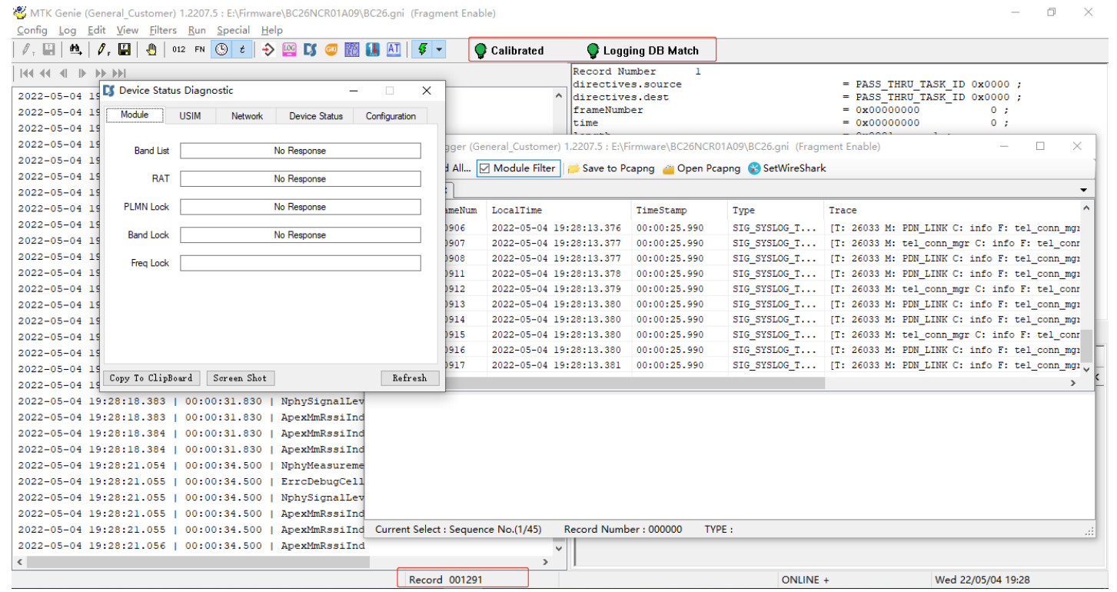The width and height of the screenshot is (1117, 592).
Task: Expand the tab list dropdown arrow in logger
Action: (1084, 190)
